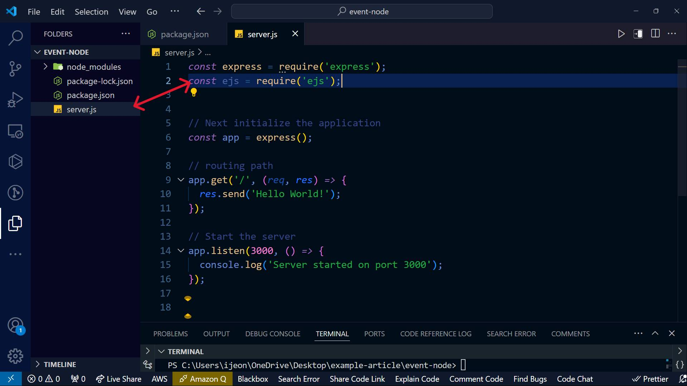Open the SEARCH ERROR panel tab
The height and width of the screenshot is (386, 687).
pyautogui.click(x=511, y=334)
